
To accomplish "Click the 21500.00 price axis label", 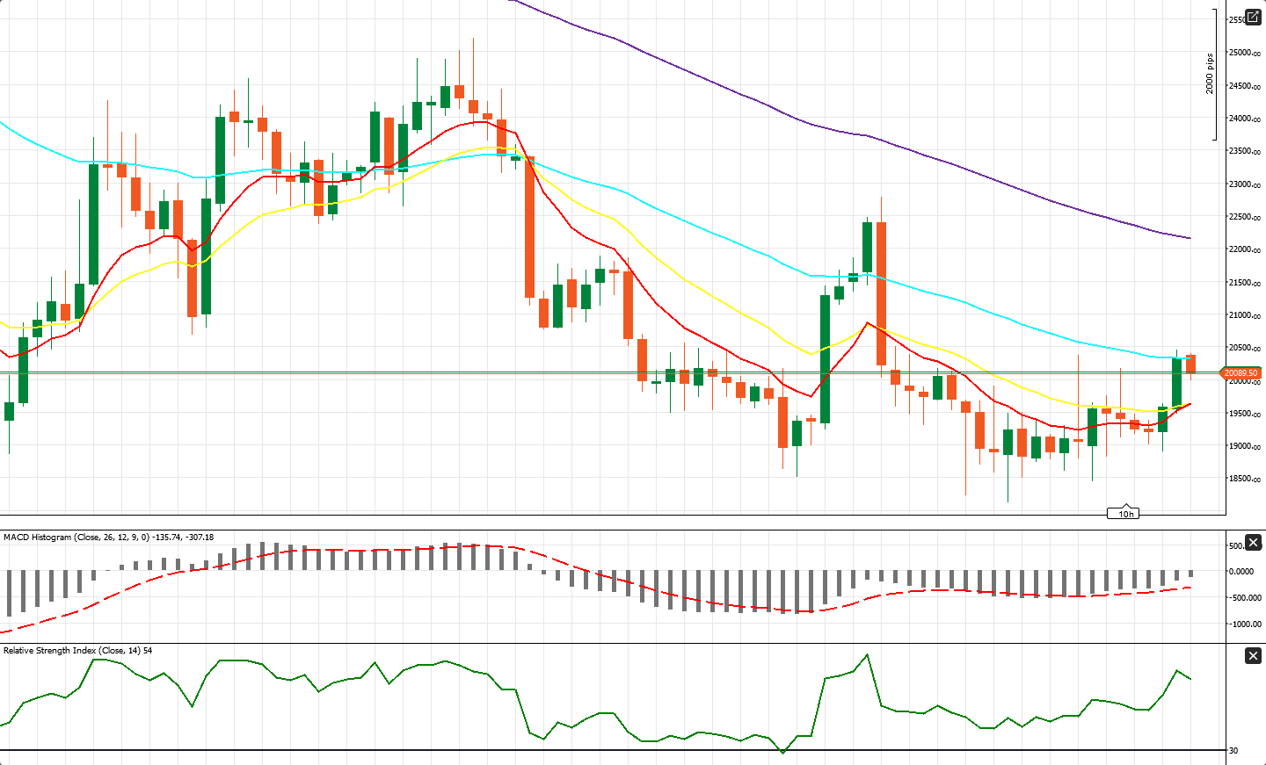I will [x=1245, y=283].
